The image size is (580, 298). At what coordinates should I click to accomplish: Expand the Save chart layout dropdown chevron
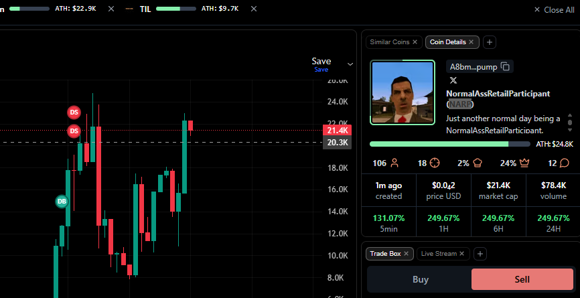[350, 64]
